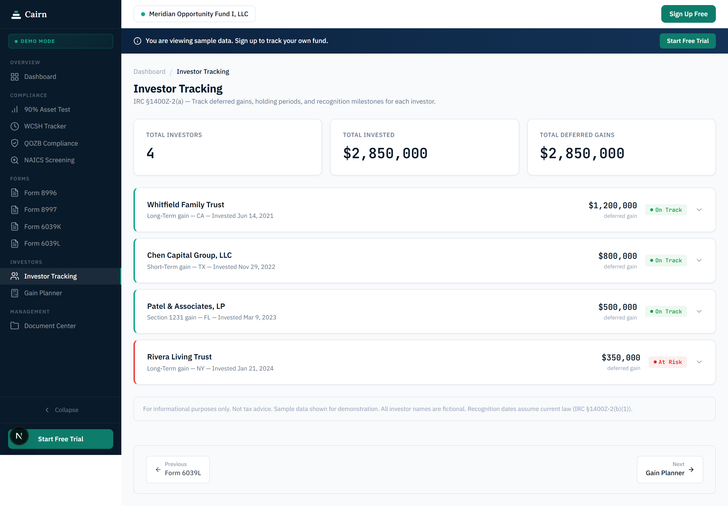Click the info icon in sample data banner

pos(137,41)
